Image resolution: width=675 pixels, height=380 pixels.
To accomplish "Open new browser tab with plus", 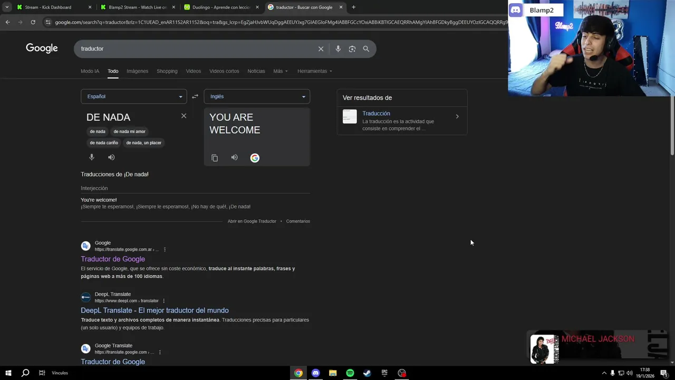I will [x=353, y=7].
